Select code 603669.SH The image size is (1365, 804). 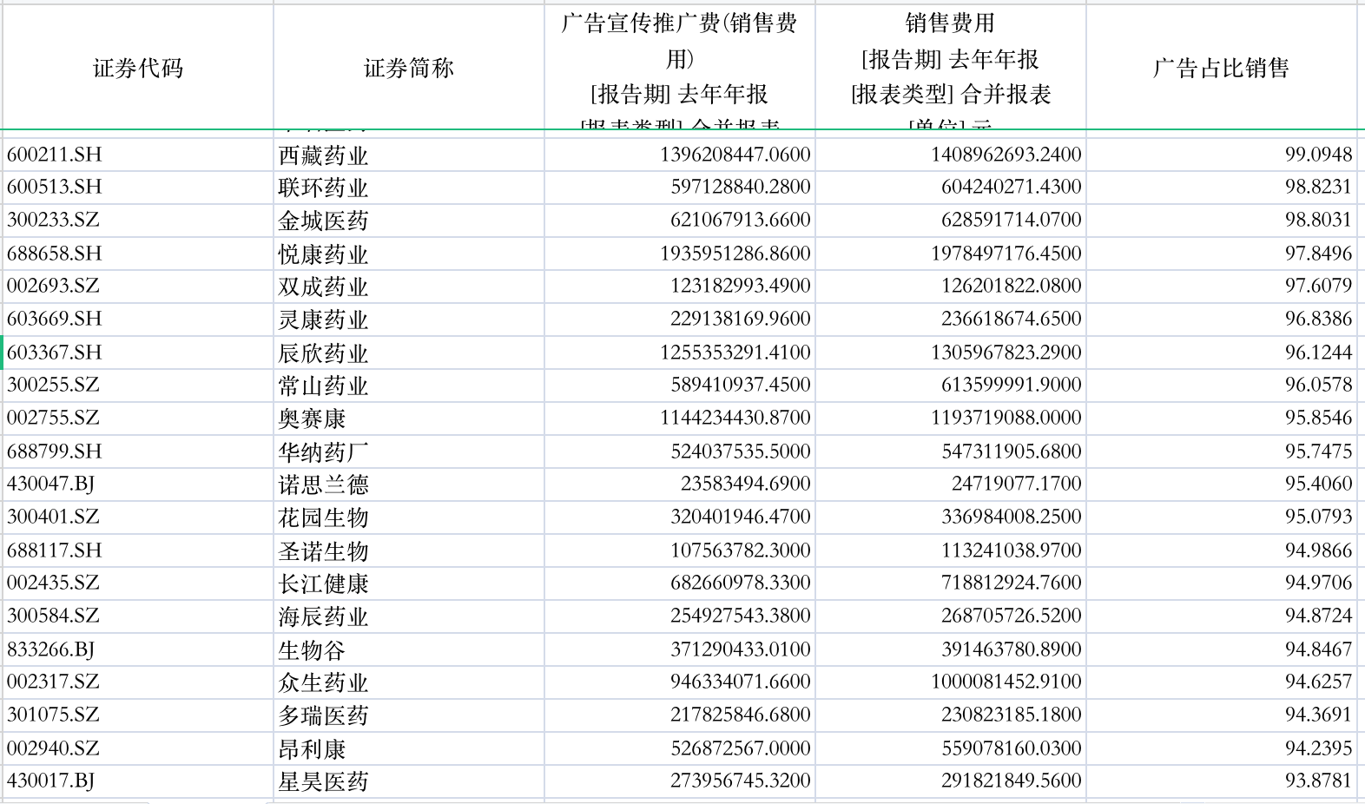pyautogui.click(x=138, y=319)
